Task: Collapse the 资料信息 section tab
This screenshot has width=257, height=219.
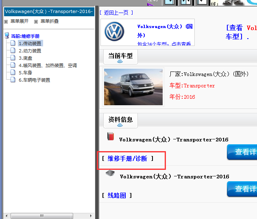Action: click(x=120, y=121)
